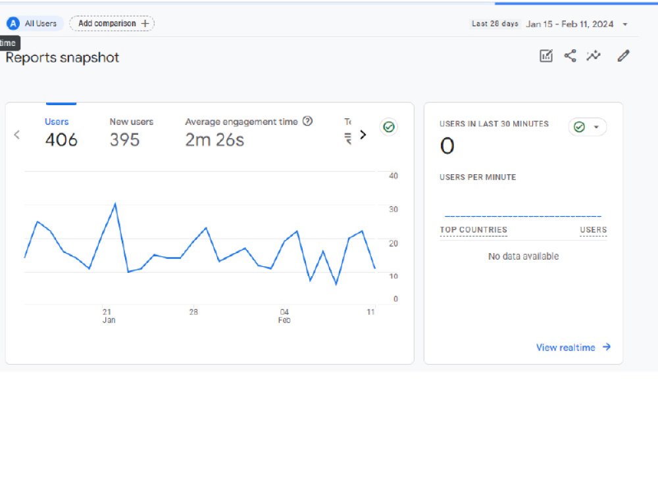The width and height of the screenshot is (658, 493).
Task: Click the All Users segment chip
Action: point(35,24)
